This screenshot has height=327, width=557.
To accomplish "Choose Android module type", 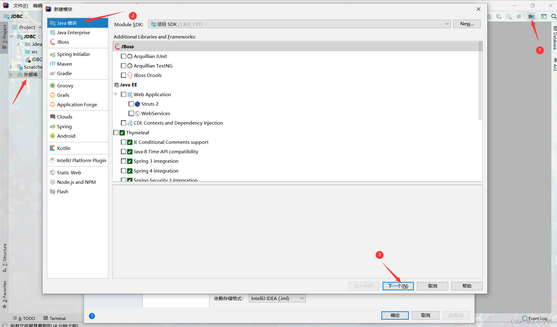I will coord(78,136).
